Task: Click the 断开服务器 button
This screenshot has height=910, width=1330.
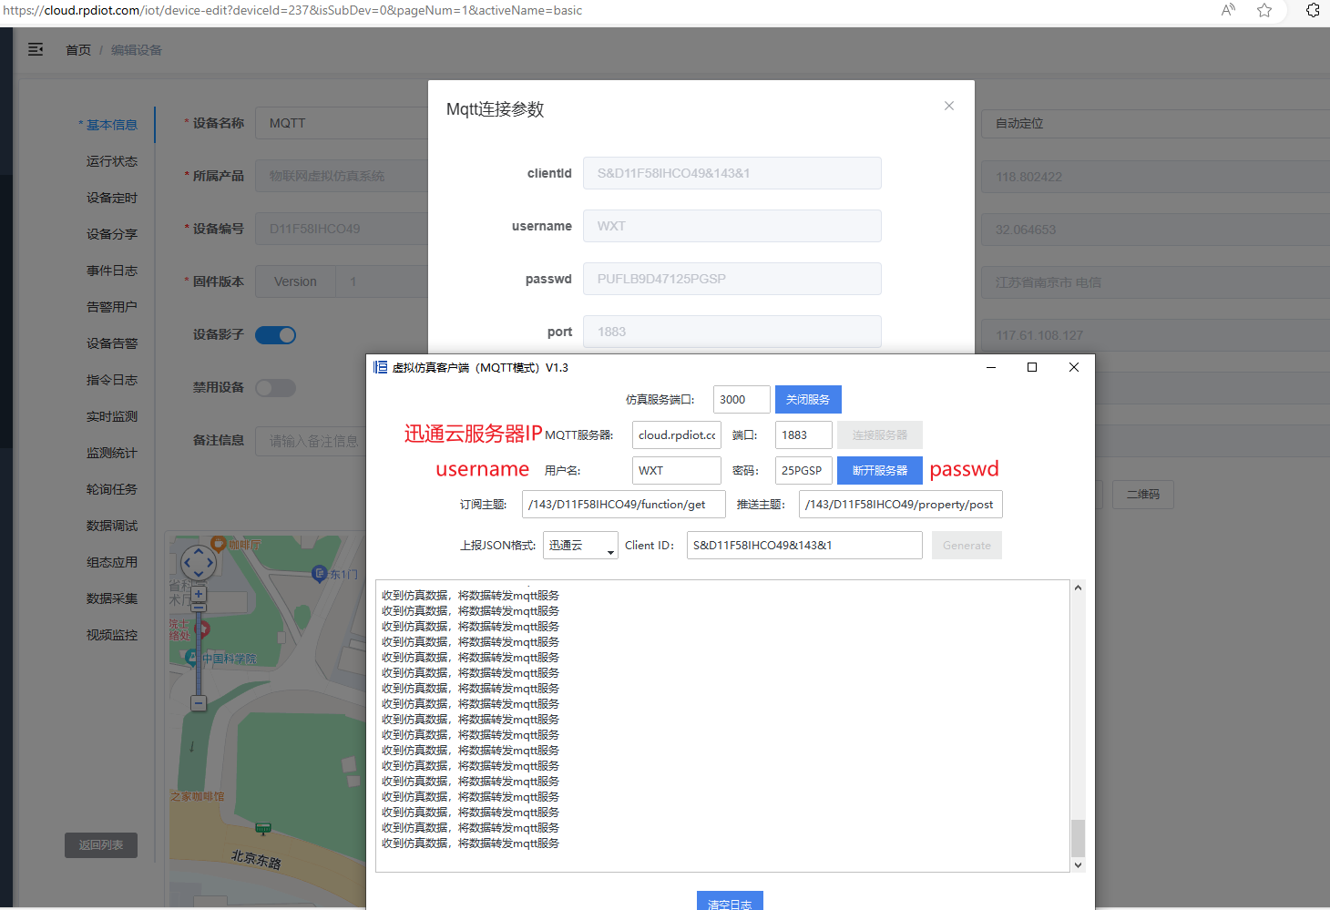Action: tap(879, 471)
